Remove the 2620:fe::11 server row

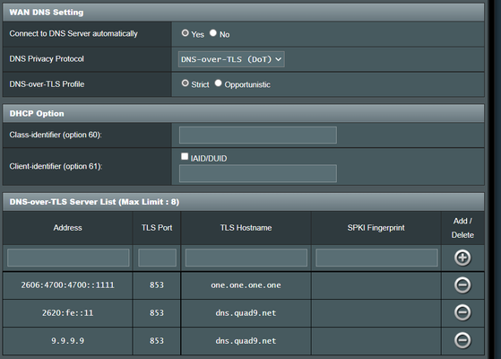[x=462, y=312]
